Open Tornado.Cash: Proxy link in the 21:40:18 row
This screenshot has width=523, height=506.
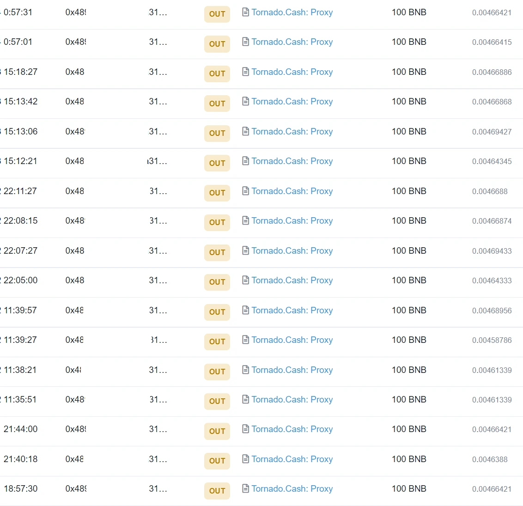[x=292, y=459]
